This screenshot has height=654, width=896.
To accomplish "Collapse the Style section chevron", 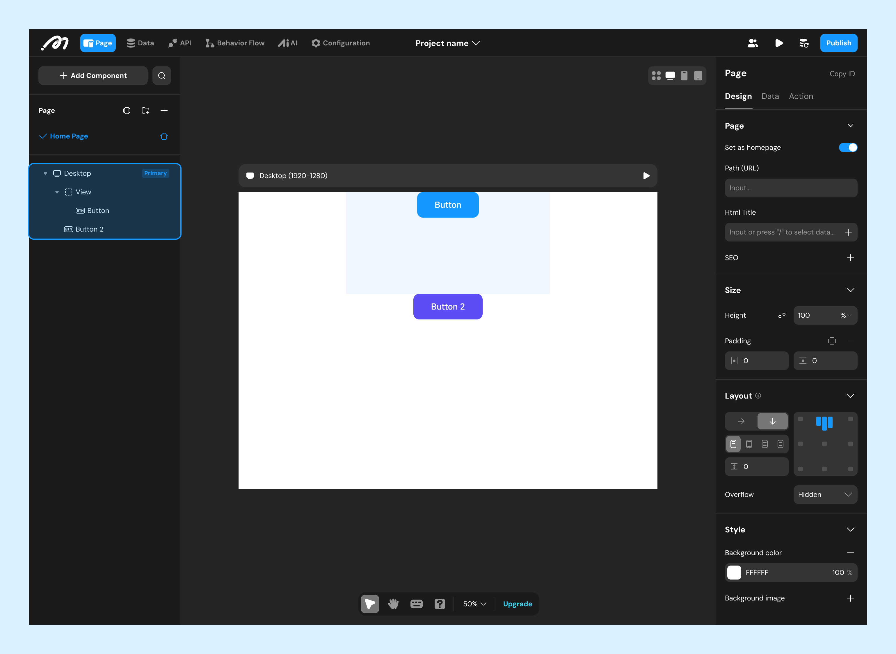I will click(x=851, y=530).
